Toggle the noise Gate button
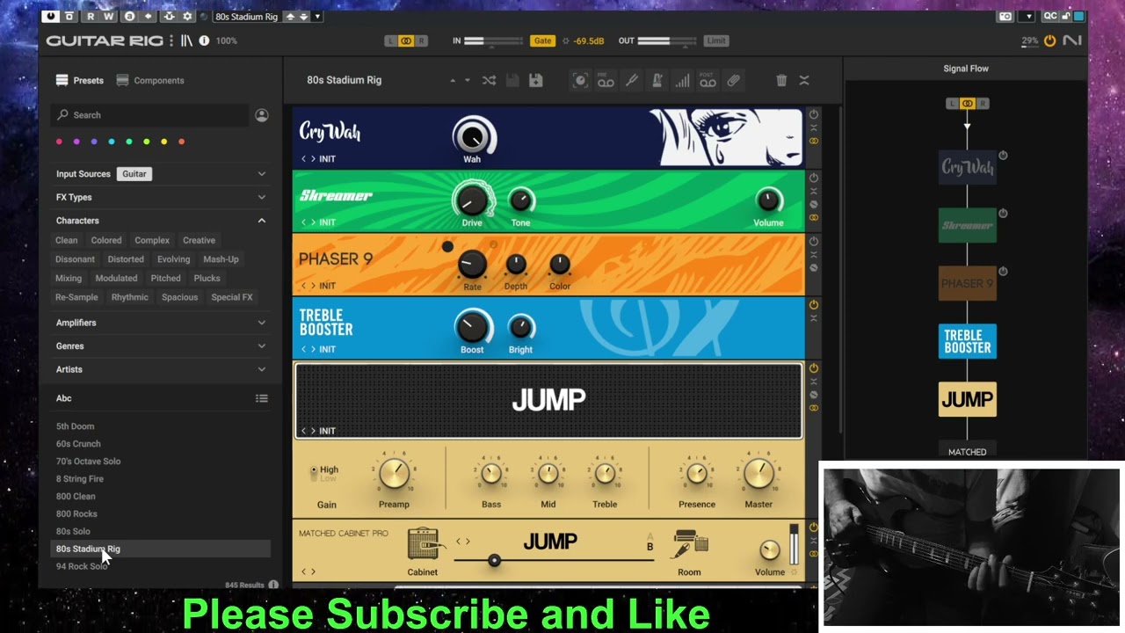 point(542,40)
